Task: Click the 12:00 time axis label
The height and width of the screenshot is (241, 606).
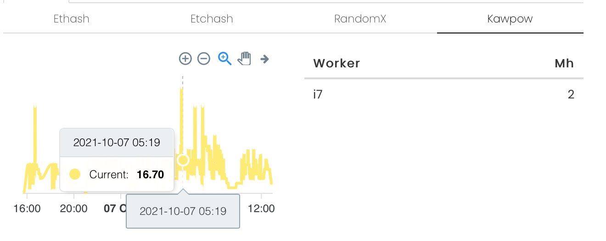Action: pyautogui.click(x=261, y=209)
